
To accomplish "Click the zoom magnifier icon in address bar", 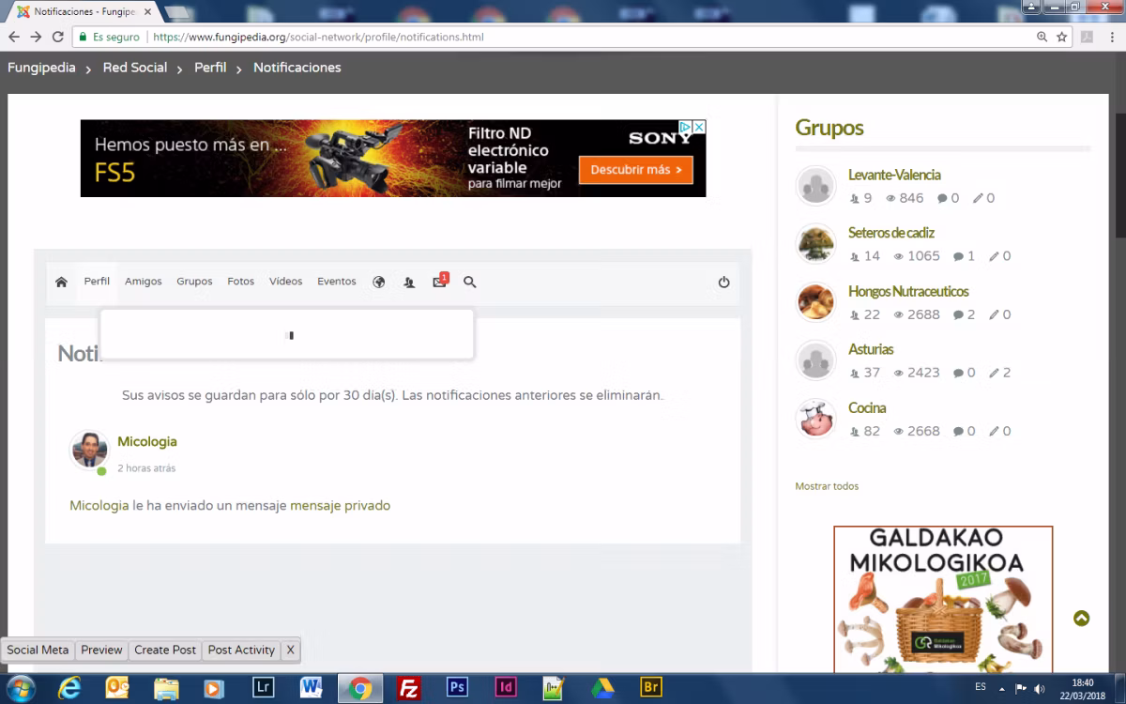I will (x=1042, y=37).
